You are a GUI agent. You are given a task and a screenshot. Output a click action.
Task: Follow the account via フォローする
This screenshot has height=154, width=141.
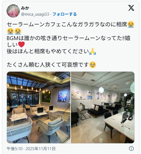(65, 14)
